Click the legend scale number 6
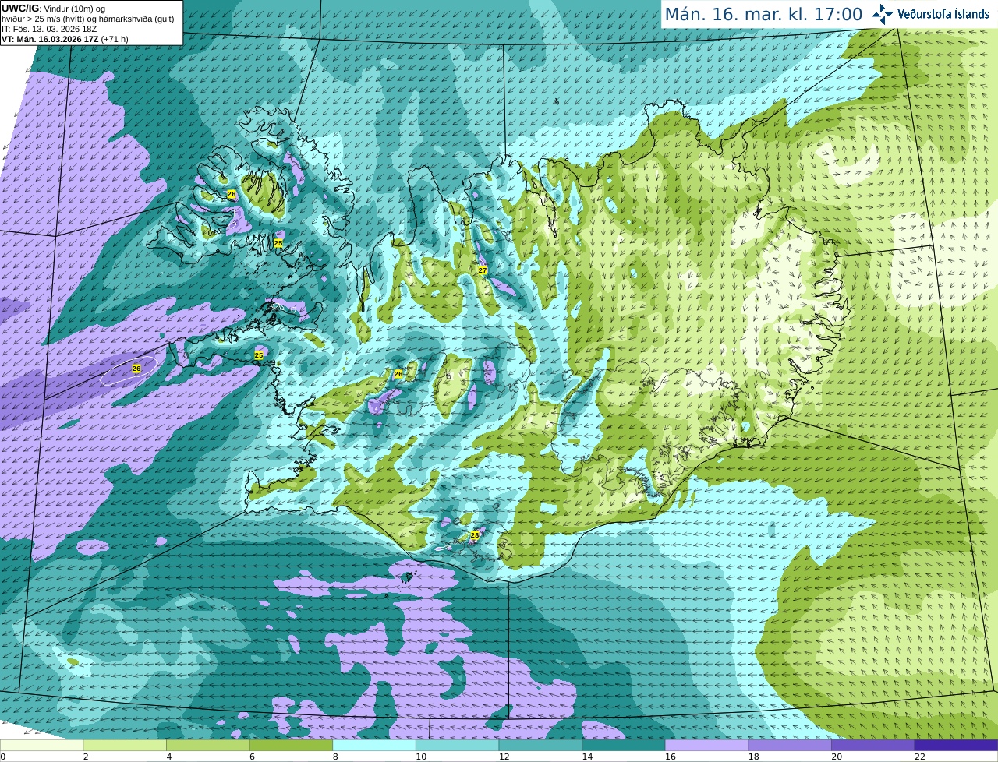The image size is (998, 762). tap(252, 757)
